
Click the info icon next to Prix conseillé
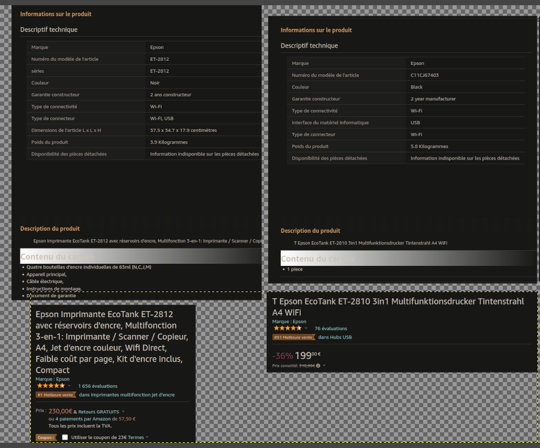coord(318,366)
